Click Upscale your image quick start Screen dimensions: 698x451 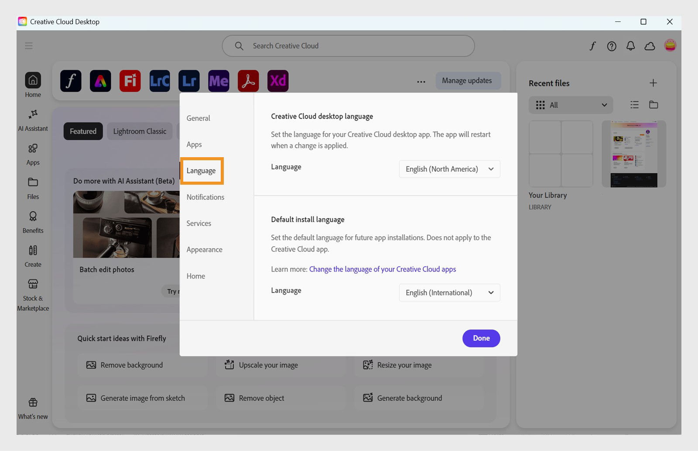[x=281, y=365]
